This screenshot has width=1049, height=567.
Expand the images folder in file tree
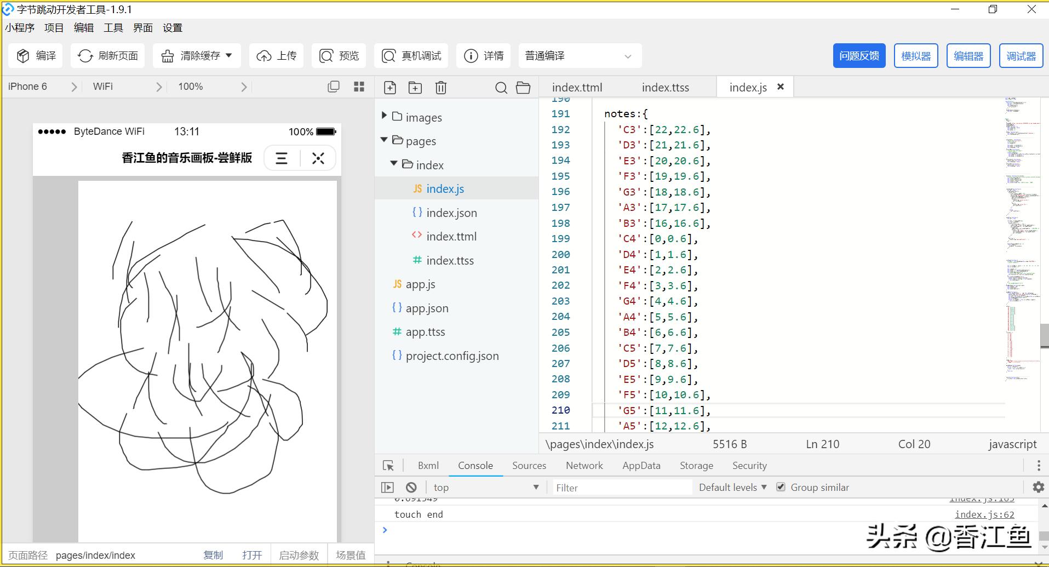(423, 117)
